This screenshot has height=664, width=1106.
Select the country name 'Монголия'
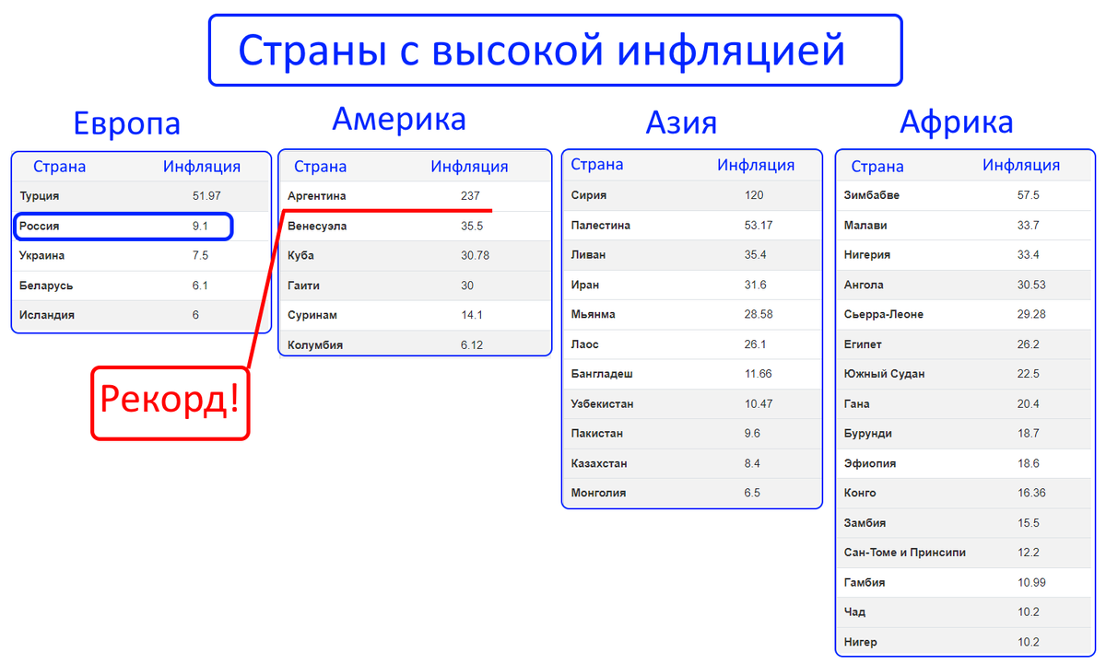[598, 493]
